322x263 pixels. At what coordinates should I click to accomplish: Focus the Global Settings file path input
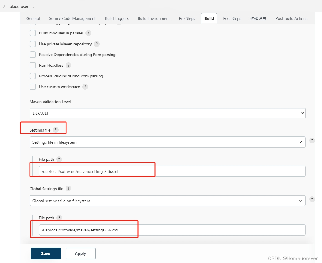[172, 230]
